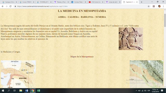Reload the current page

[10, 6]
